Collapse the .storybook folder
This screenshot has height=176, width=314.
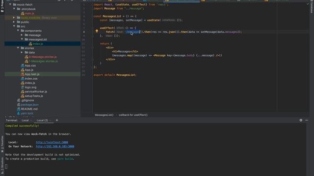(14, 9)
